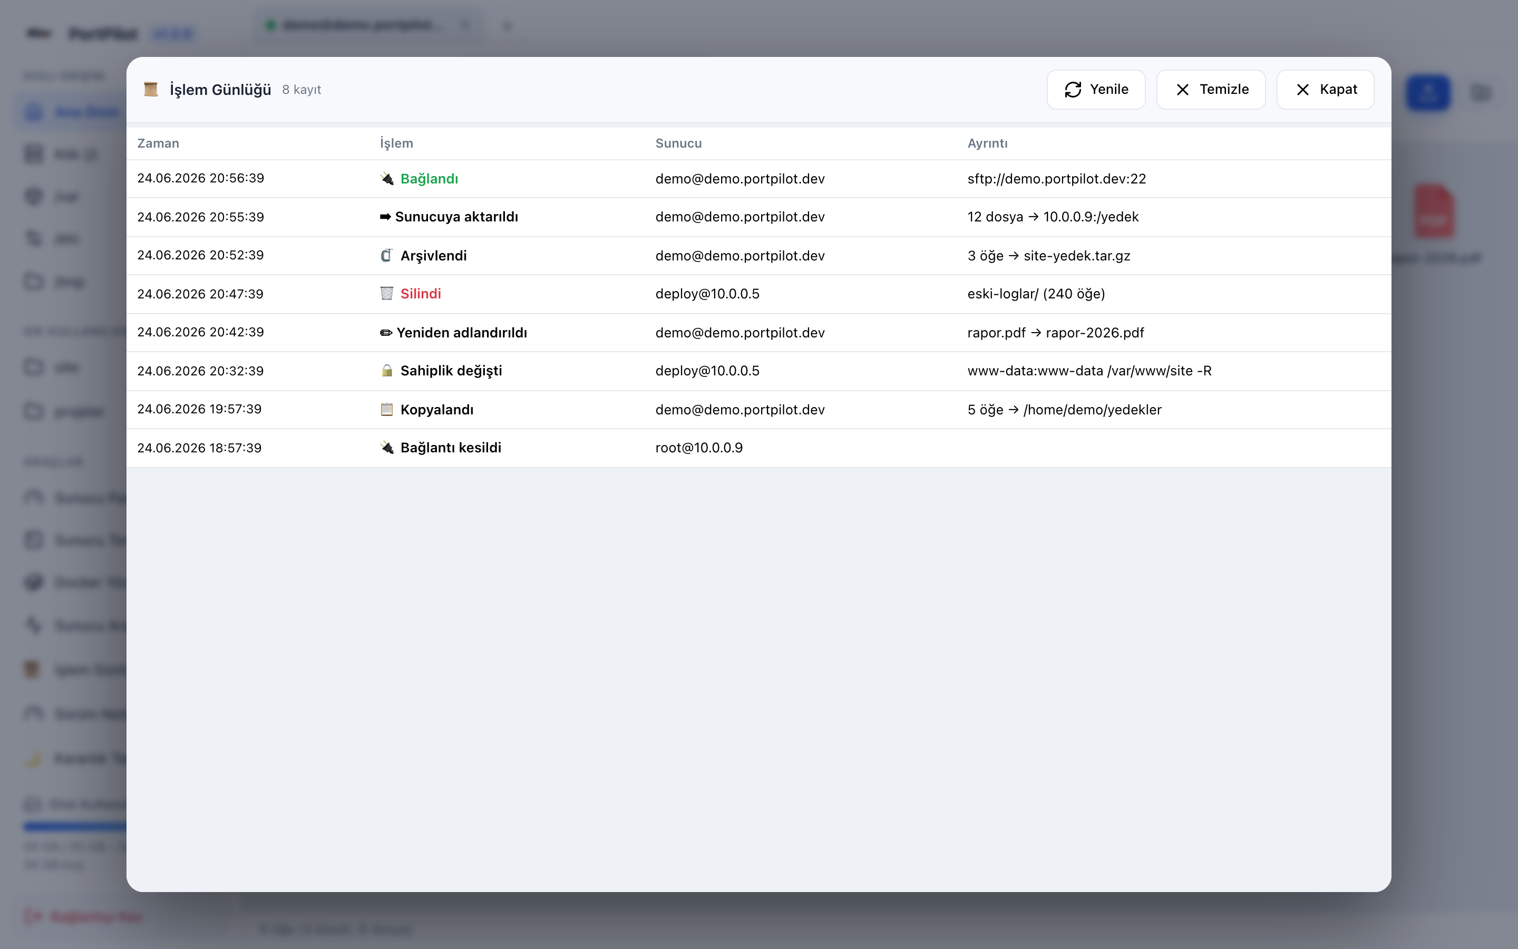The height and width of the screenshot is (949, 1518).
Task: Select the 'Sahiplik değişti' action label
Action: click(451, 371)
